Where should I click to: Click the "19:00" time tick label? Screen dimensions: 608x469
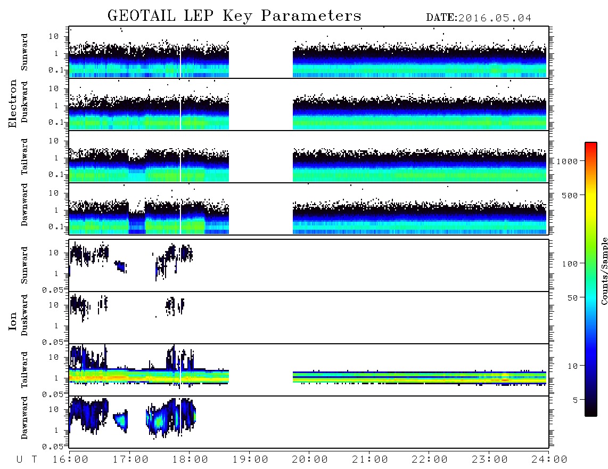tap(250, 459)
